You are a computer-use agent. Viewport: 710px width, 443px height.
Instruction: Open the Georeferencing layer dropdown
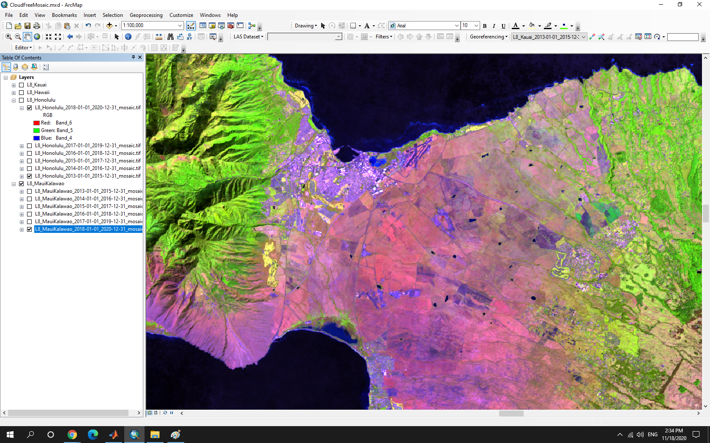(583, 37)
